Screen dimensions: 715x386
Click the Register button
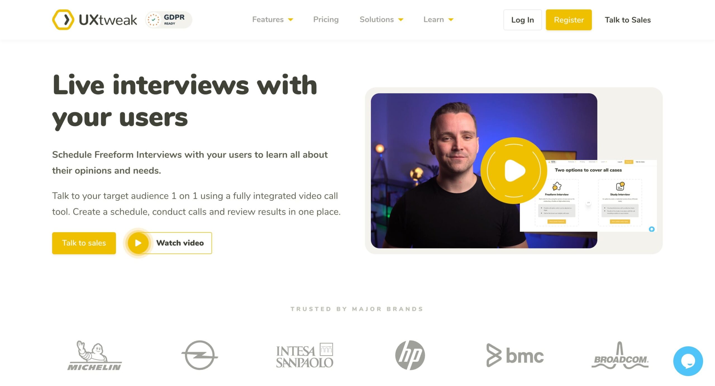pos(569,20)
